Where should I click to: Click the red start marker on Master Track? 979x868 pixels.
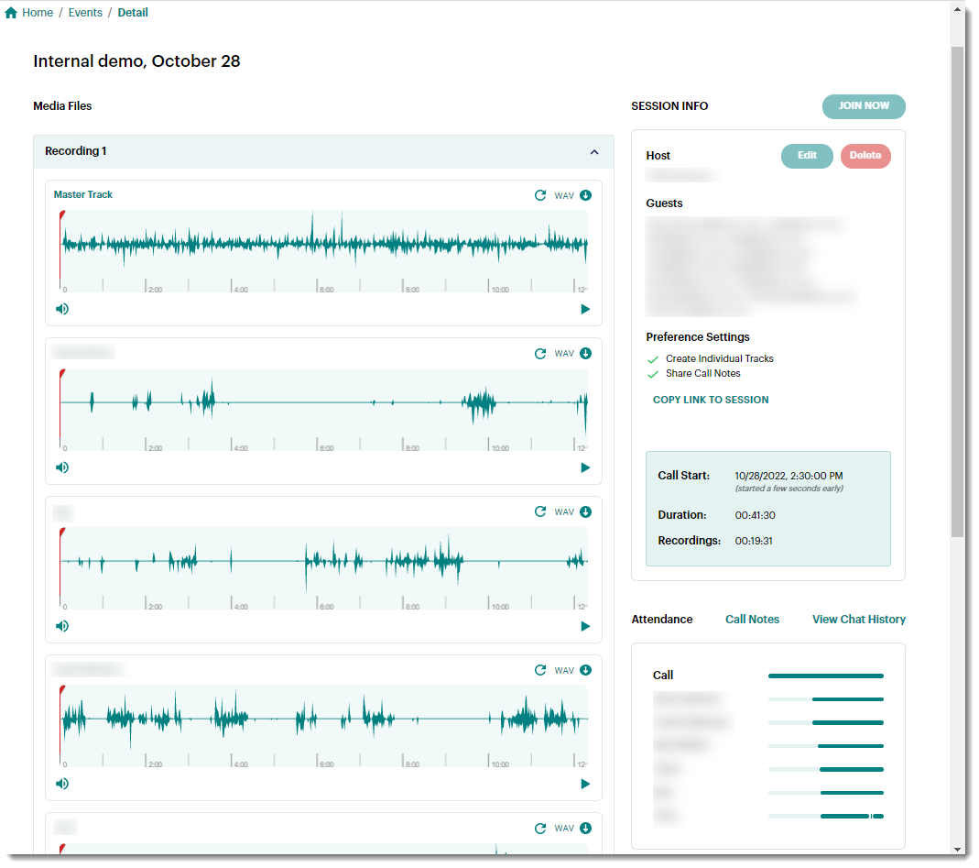click(x=61, y=215)
